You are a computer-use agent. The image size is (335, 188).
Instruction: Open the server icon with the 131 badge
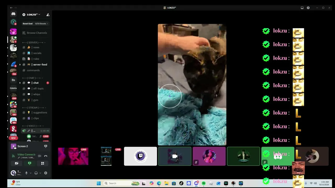tap(13, 112)
